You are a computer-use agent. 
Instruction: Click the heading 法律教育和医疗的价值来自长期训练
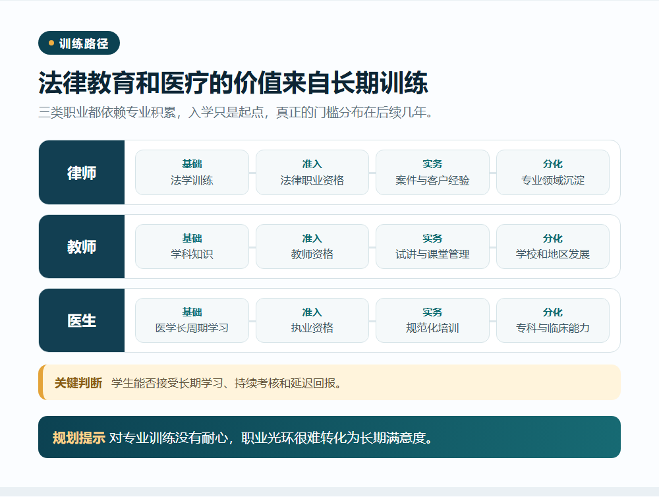tap(233, 83)
